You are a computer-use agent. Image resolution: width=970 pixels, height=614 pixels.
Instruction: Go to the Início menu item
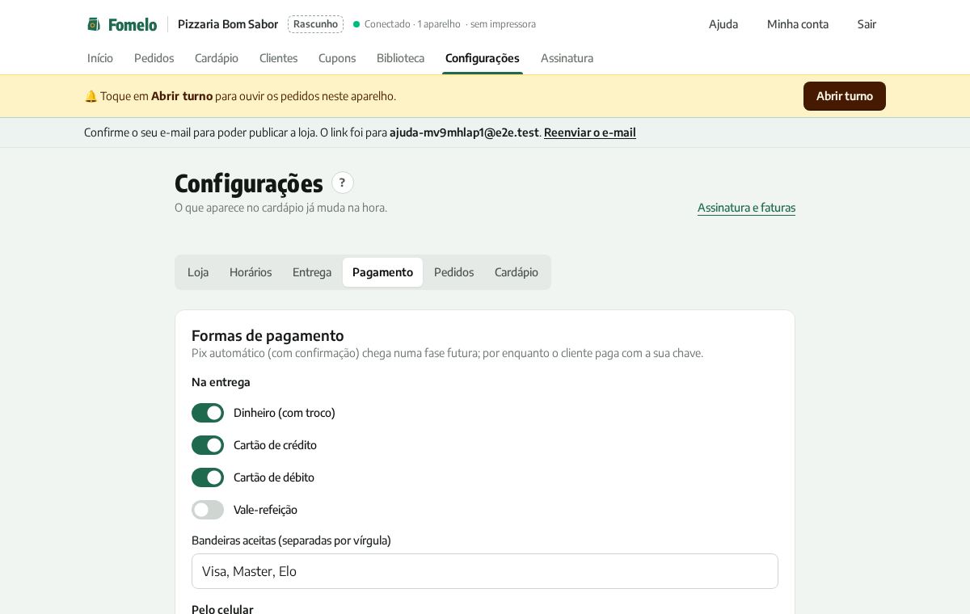[x=100, y=58]
